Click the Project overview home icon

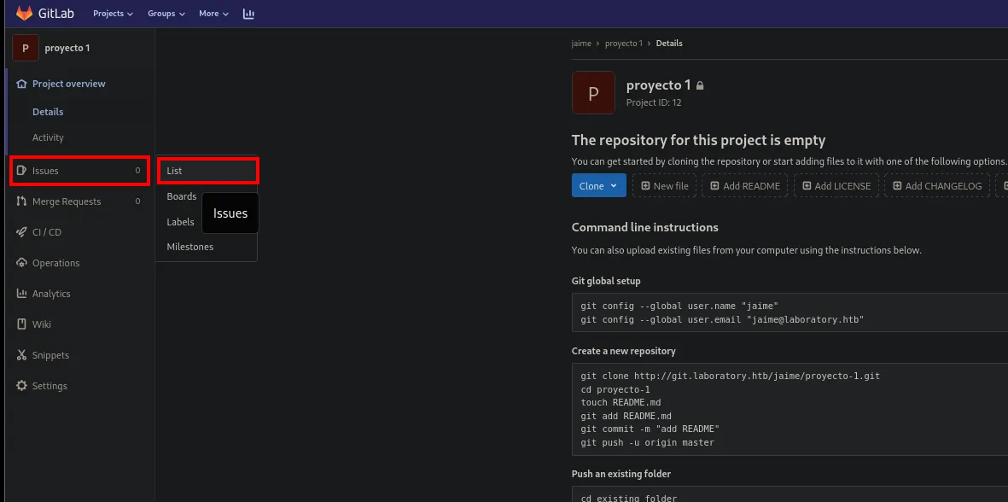pos(22,84)
